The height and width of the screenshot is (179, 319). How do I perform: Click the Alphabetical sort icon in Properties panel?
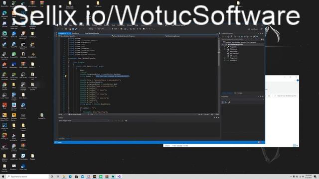click(x=225, y=102)
